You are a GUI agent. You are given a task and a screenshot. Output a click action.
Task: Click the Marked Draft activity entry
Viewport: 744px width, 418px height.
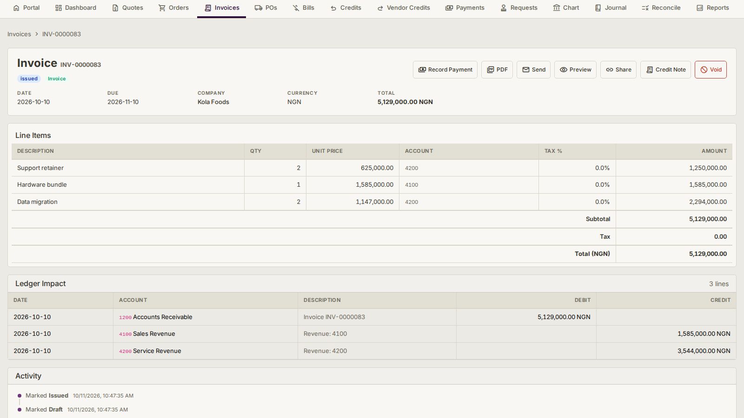pos(77,410)
